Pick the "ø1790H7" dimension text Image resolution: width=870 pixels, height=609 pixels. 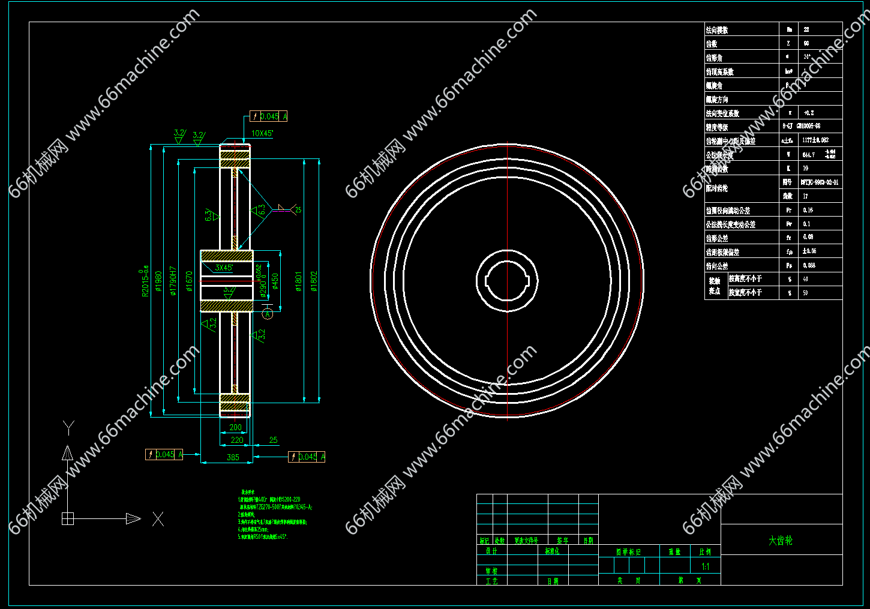(173, 281)
